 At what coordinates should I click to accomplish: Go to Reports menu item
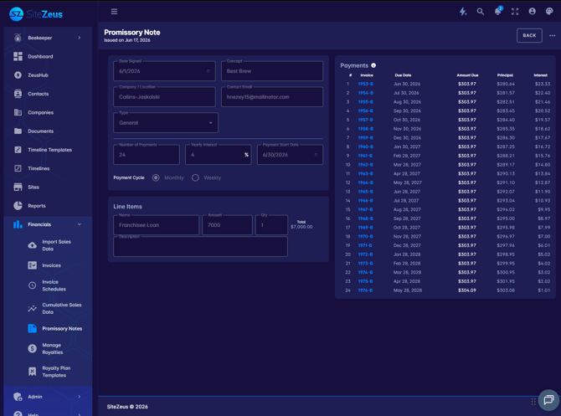point(37,206)
